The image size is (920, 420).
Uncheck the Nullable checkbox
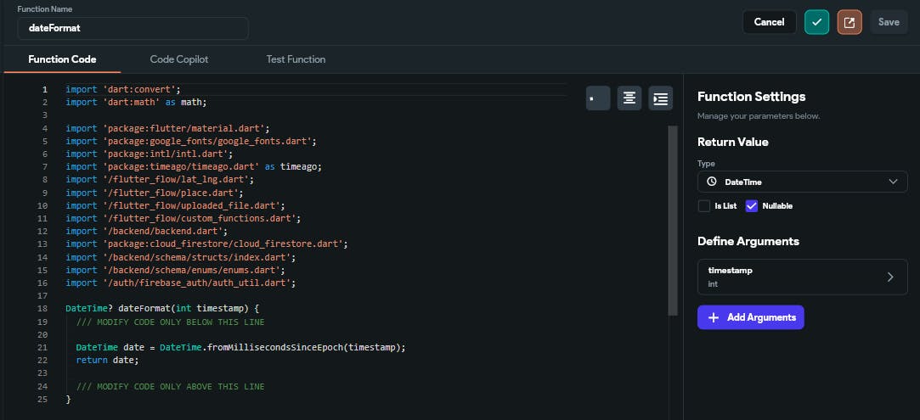(751, 206)
